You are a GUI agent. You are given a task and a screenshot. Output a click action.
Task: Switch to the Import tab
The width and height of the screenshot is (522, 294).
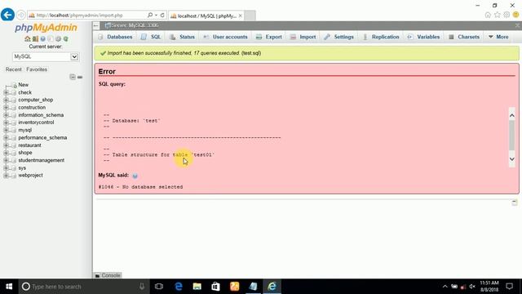click(x=303, y=37)
